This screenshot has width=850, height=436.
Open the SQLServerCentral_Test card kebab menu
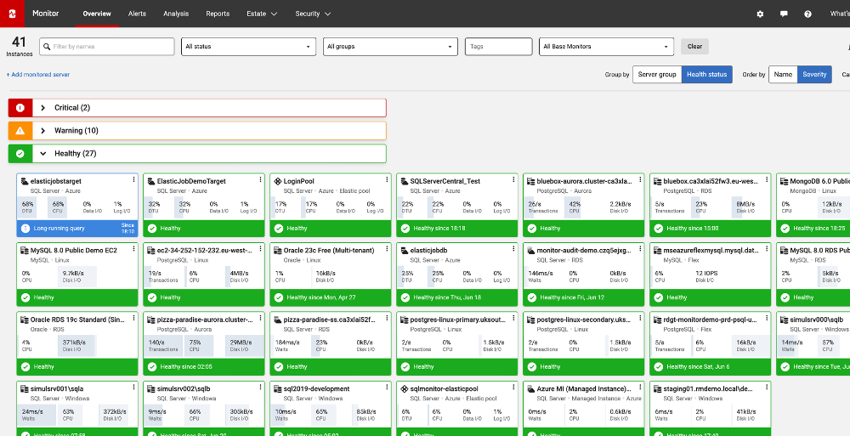coord(513,180)
